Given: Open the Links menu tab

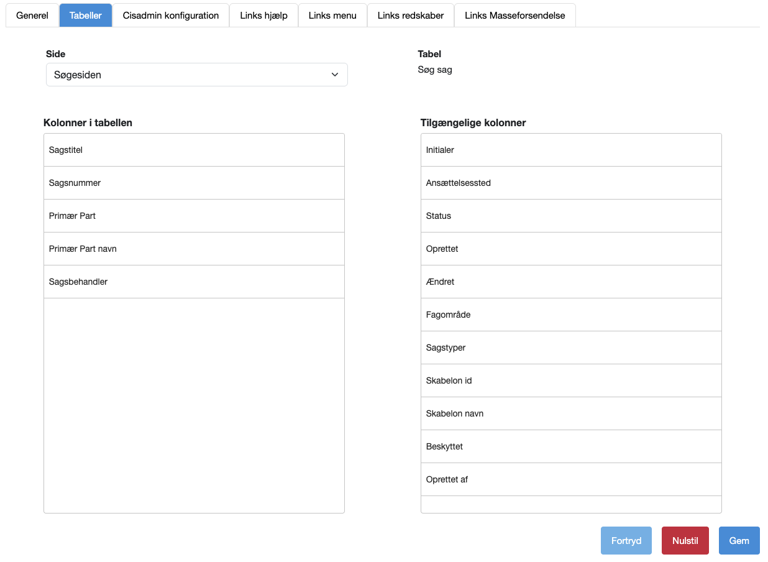Looking at the screenshot, I should pos(332,16).
